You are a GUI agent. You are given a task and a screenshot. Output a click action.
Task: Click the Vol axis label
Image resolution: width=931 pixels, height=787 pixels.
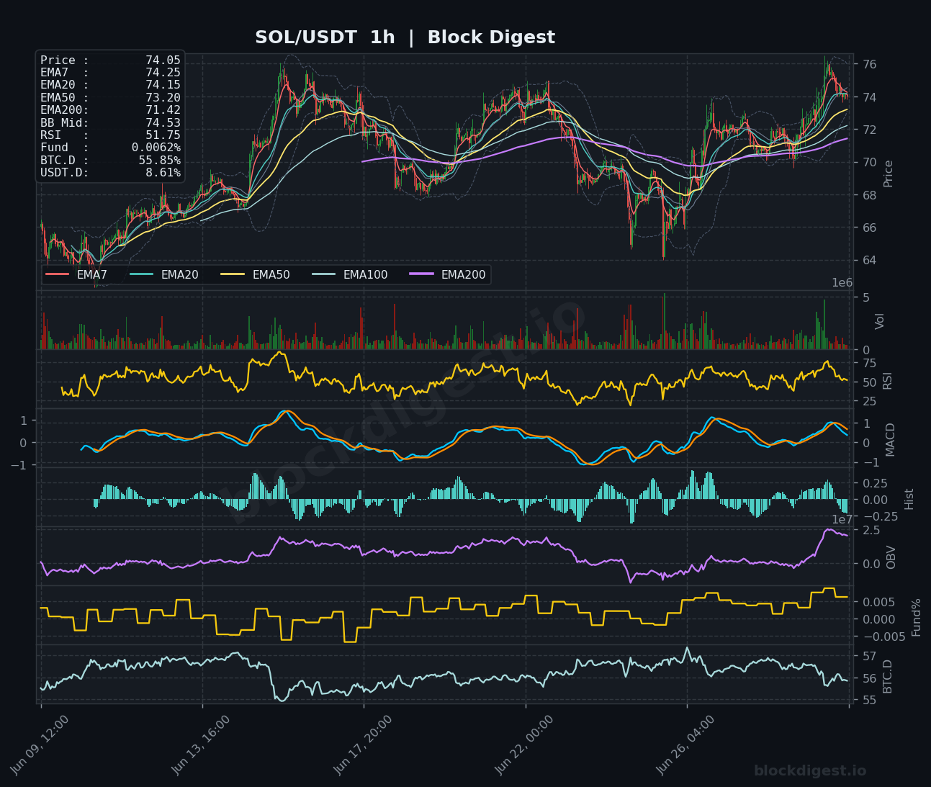click(x=879, y=321)
